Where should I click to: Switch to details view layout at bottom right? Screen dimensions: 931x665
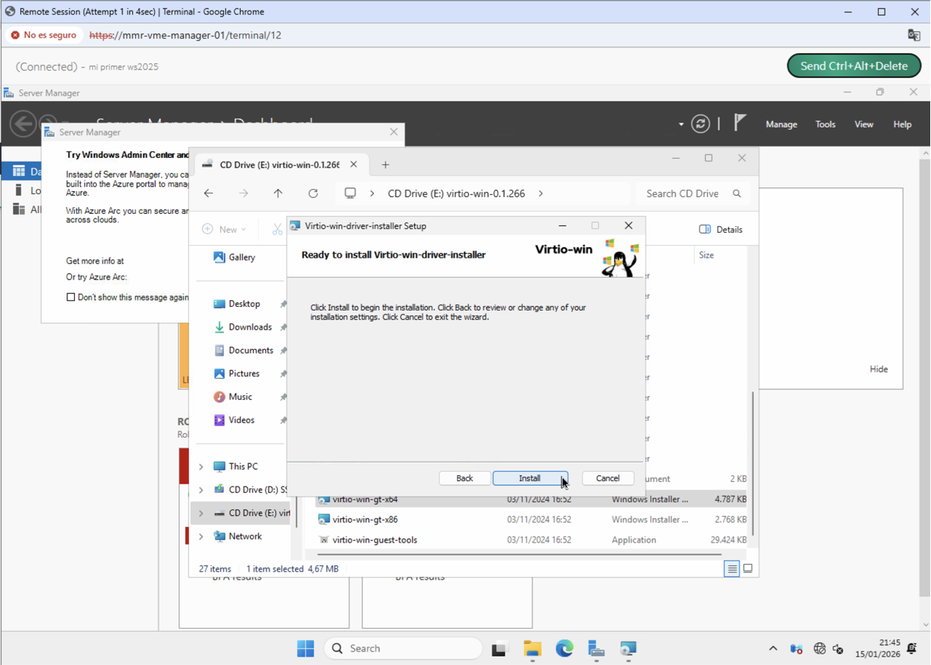[x=731, y=568]
